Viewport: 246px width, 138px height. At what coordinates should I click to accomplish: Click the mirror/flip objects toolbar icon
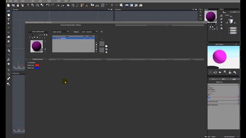pyautogui.click(x=97, y=5)
